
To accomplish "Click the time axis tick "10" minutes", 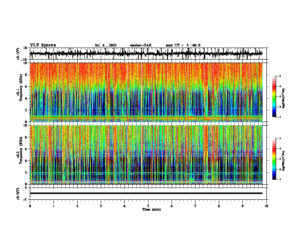I will click(266, 206).
